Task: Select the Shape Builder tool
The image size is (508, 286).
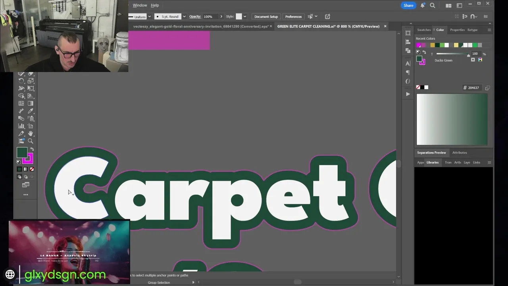Action: click(21, 96)
